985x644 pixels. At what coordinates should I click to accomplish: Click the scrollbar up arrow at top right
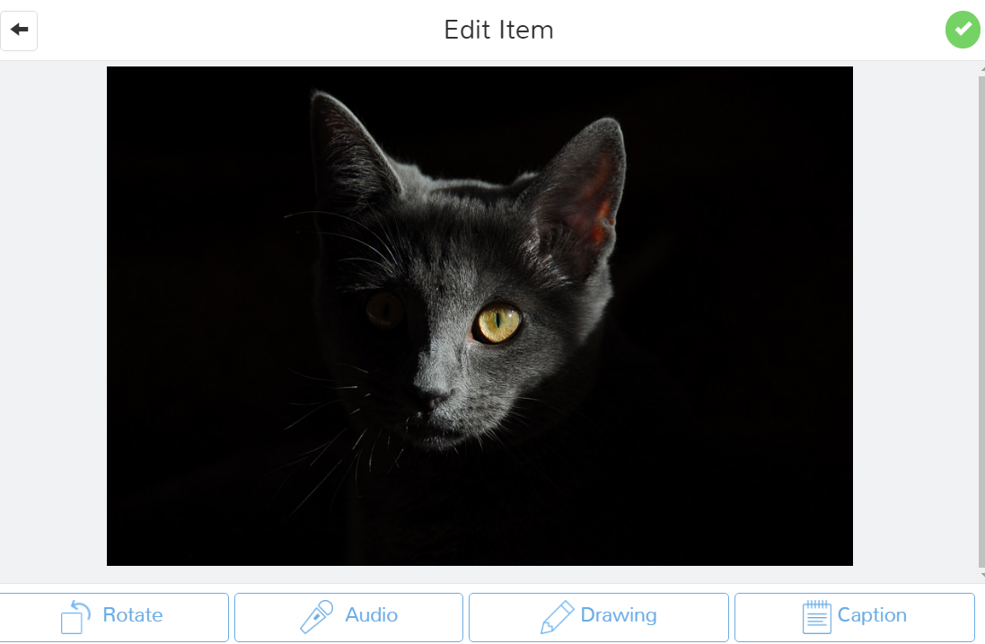click(x=982, y=69)
